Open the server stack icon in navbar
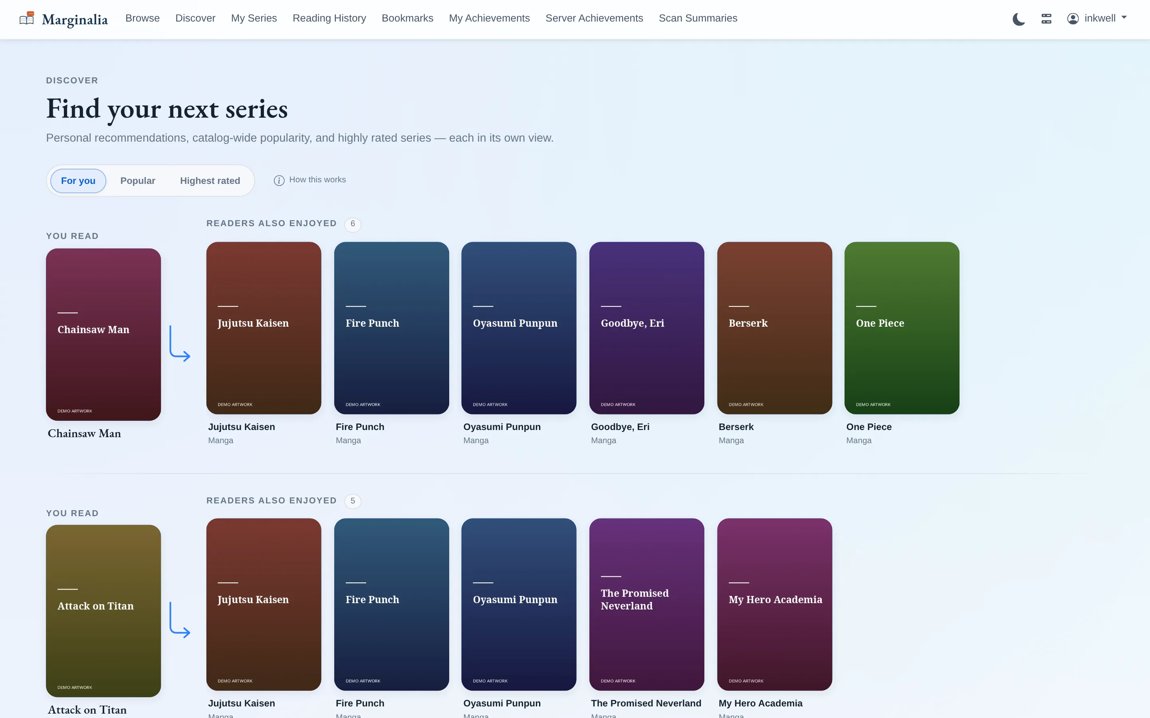Image resolution: width=1150 pixels, height=718 pixels. click(x=1046, y=18)
